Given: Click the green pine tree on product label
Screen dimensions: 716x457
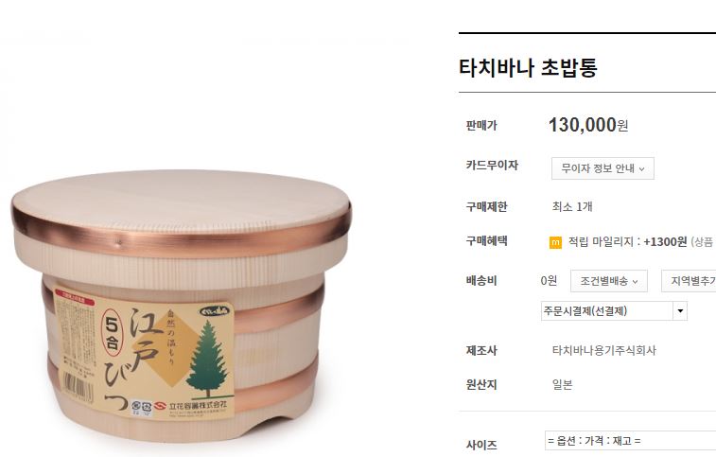Looking at the screenshot, I should pos(208,359).
